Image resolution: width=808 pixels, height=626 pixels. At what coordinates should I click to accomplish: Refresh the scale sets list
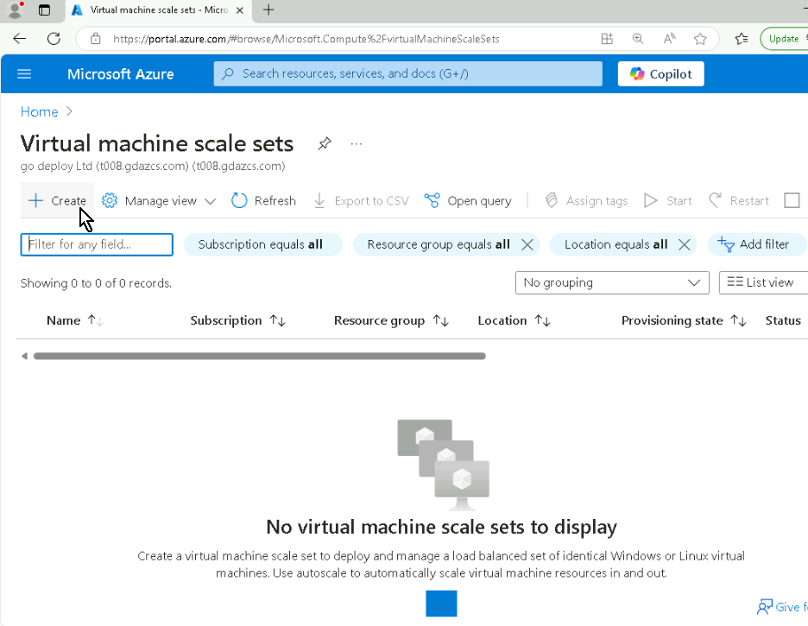coord(263,201)
